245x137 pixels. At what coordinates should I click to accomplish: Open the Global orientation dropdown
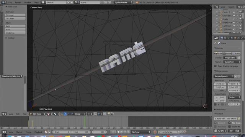click(x=80, y=114)
